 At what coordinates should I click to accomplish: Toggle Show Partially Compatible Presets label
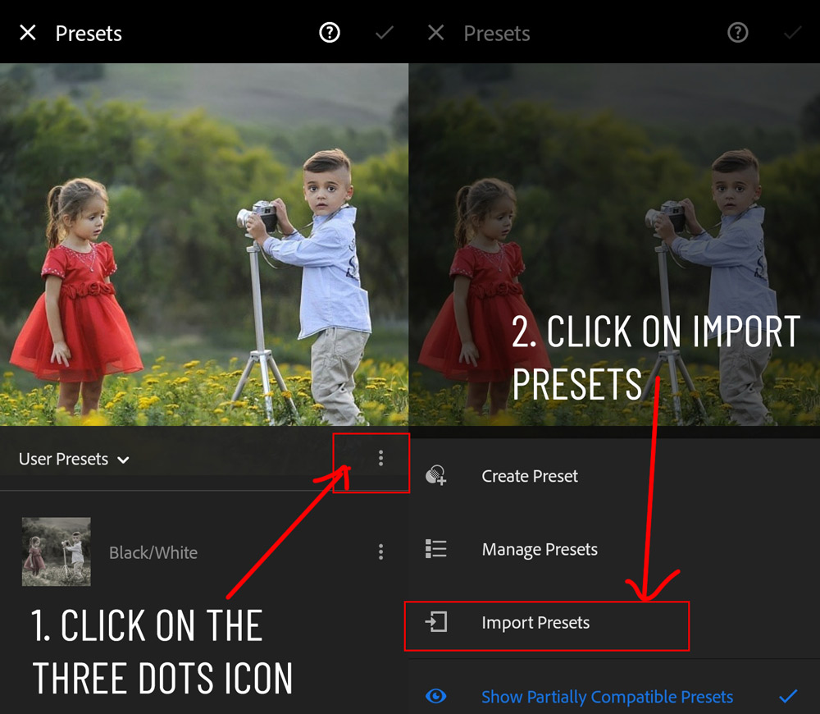click(607, 697)
